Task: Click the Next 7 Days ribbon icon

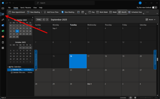Action: click(83, 12)
